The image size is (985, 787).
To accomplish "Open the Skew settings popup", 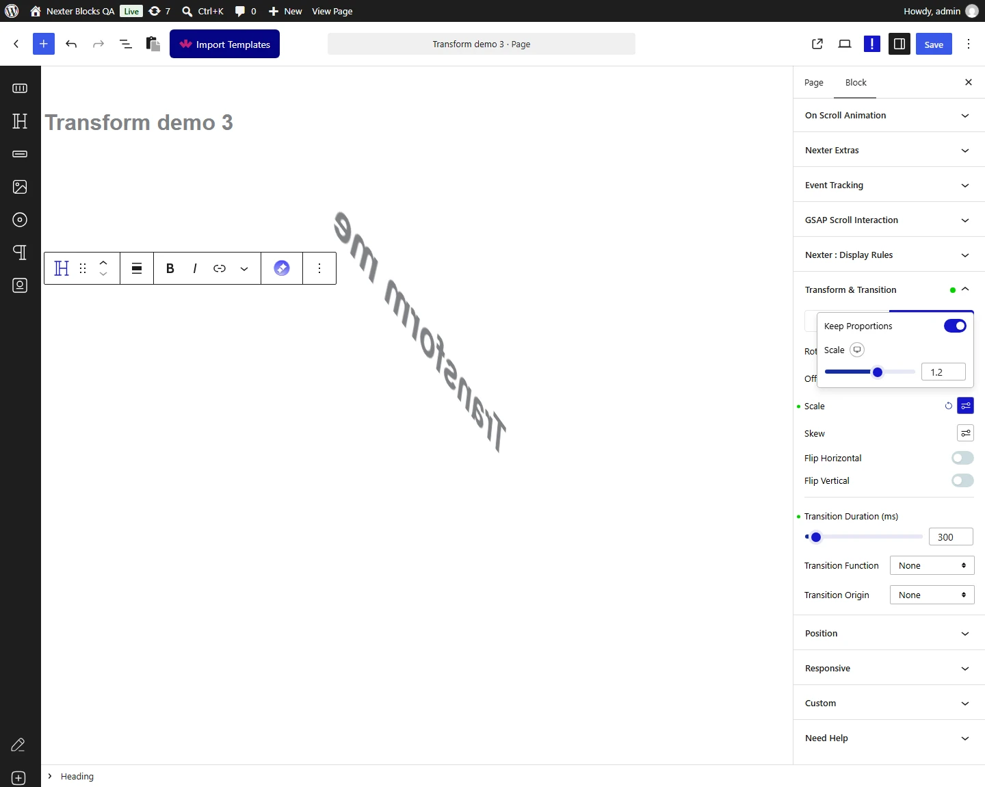I will [x=965, y=433].
